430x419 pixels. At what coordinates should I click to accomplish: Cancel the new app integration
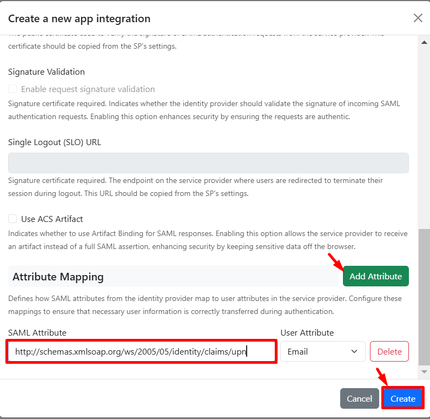coord(359,398)
